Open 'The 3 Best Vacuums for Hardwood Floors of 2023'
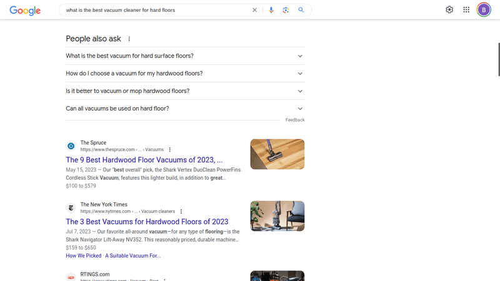500x281 pixels. point(147,222)
